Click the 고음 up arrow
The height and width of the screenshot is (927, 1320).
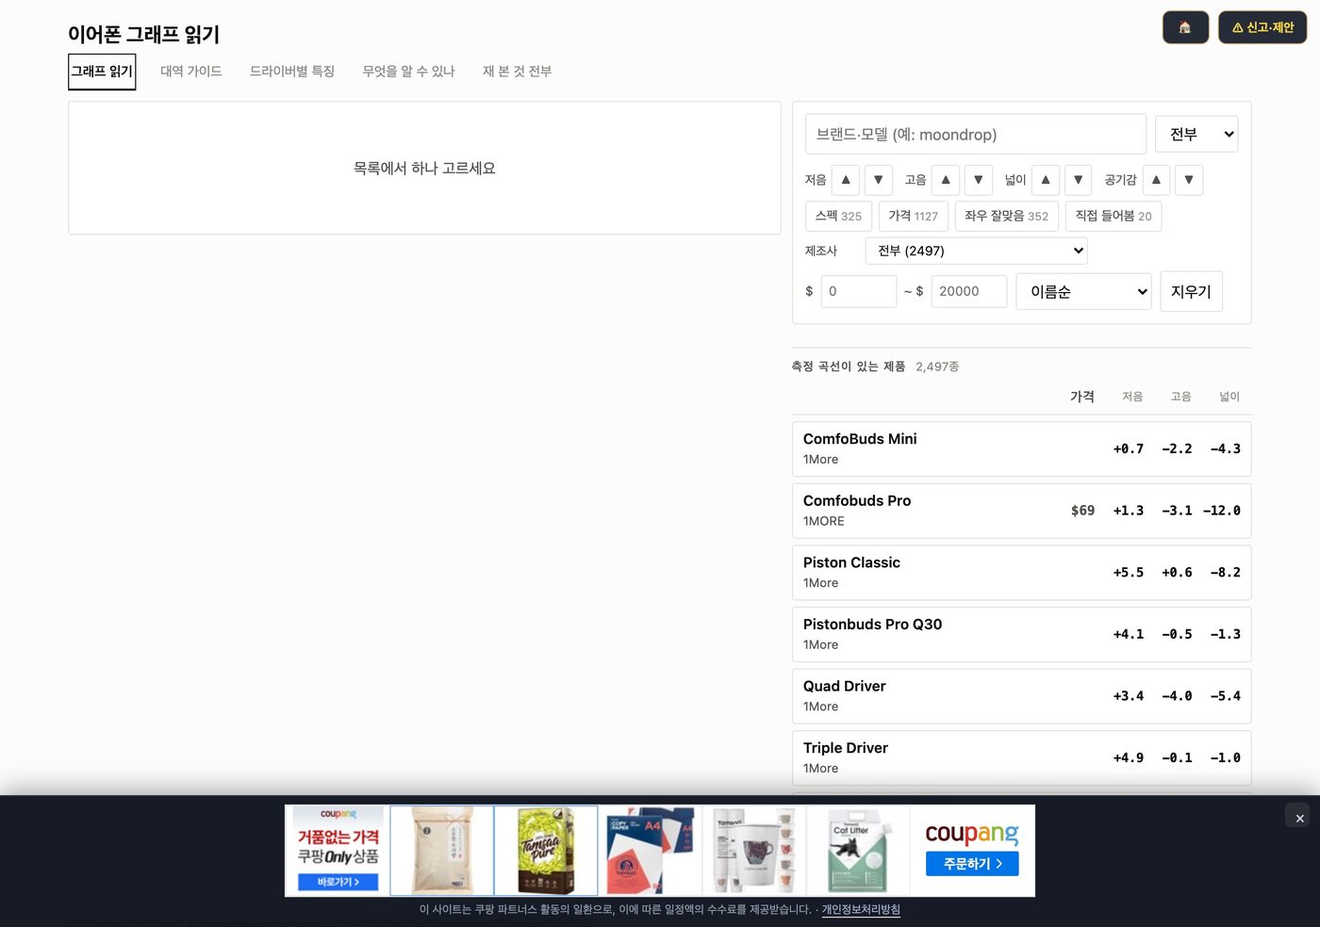click(x=946, y=180)
